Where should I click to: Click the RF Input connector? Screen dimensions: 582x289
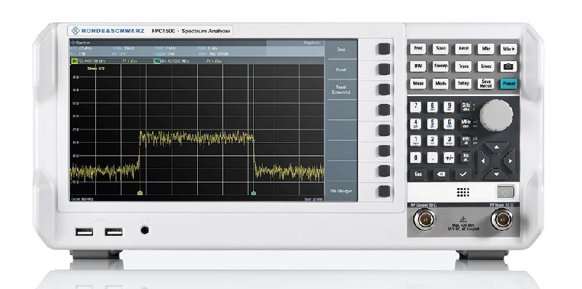point(501,219)
